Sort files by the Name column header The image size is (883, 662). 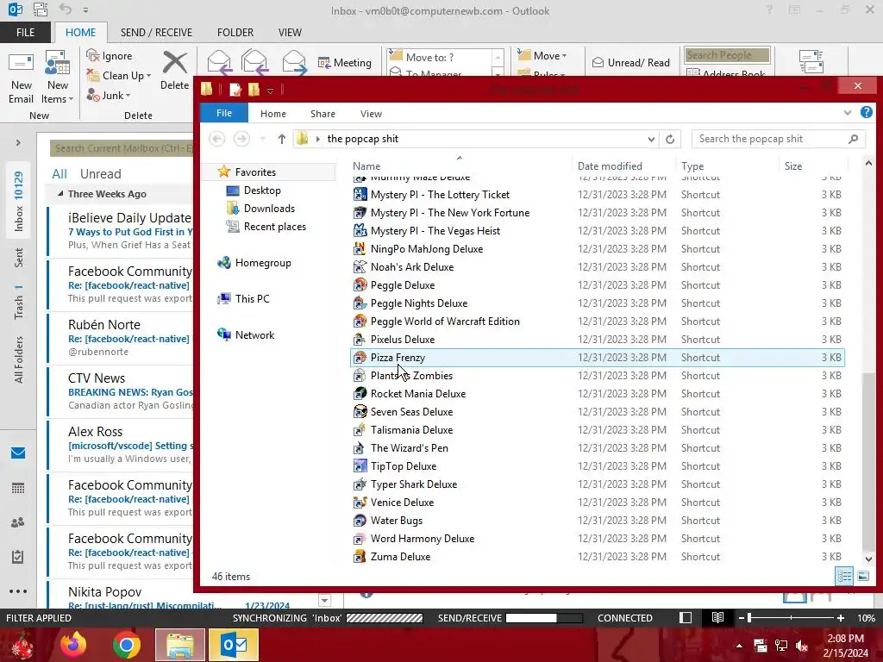460,166
